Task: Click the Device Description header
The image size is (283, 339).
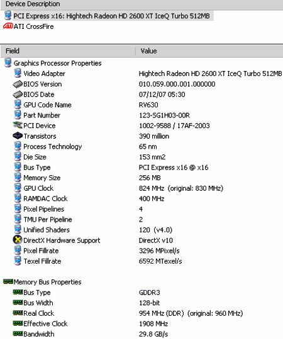Action: [142, 4]
